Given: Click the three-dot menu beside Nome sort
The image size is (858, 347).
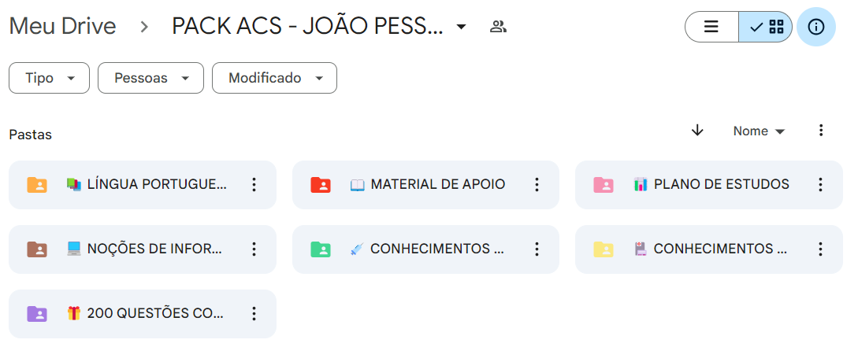Looking at the screenshot, I should [821, 131].
